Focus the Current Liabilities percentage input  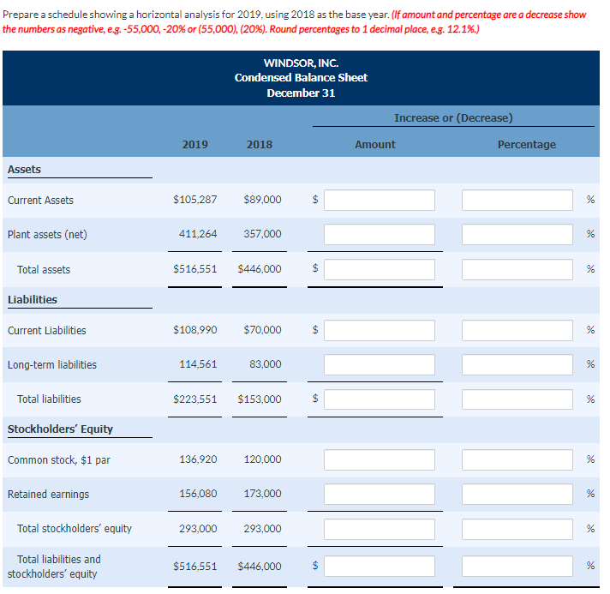coord(517,331)
